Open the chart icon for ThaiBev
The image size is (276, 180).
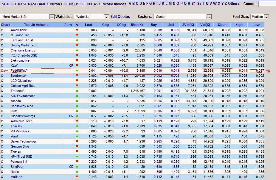pos(2,126)
